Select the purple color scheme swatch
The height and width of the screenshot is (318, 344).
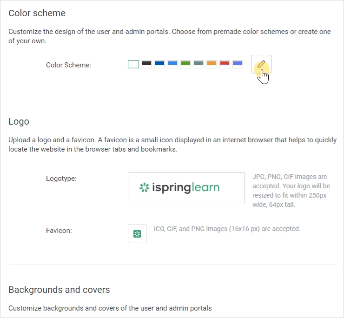pos(238,64)
